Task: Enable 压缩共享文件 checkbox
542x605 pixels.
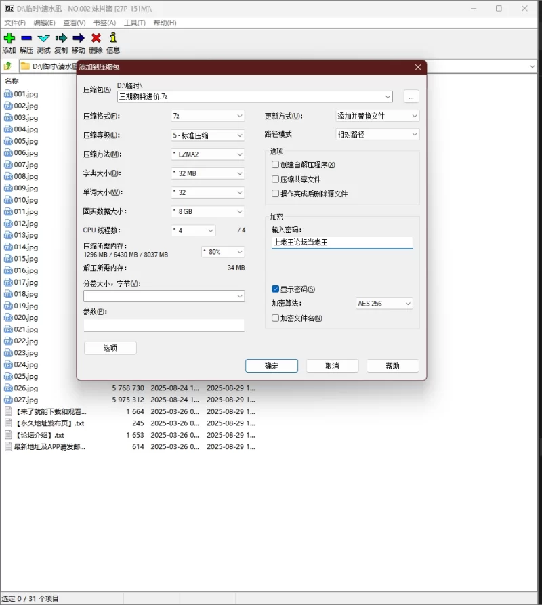Action: point(275,179)
